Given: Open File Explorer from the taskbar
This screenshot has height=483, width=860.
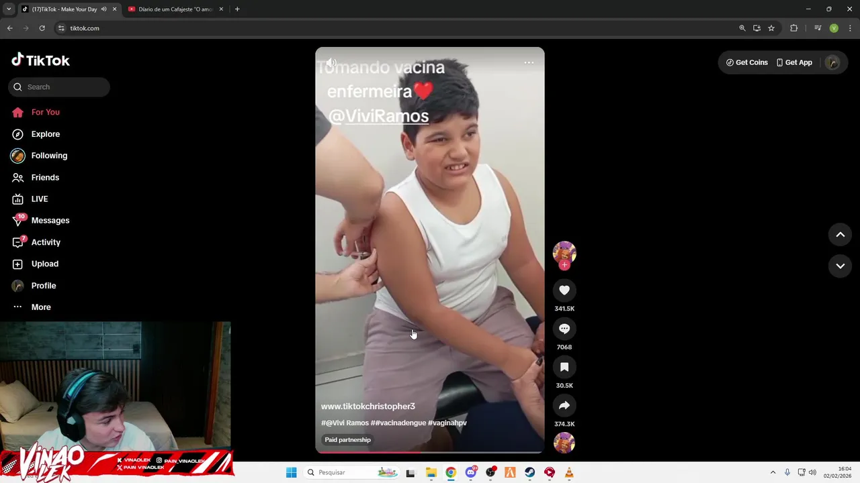Looking at the screenshot, I should (431, 472).
